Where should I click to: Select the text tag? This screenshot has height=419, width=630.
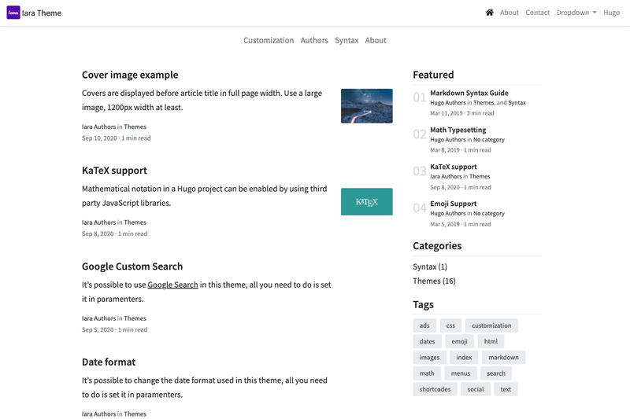pyautogui.click(x=506, y=389)
